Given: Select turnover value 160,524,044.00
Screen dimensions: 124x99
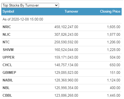Looking at the screenshot, I should tap(66, 50).
